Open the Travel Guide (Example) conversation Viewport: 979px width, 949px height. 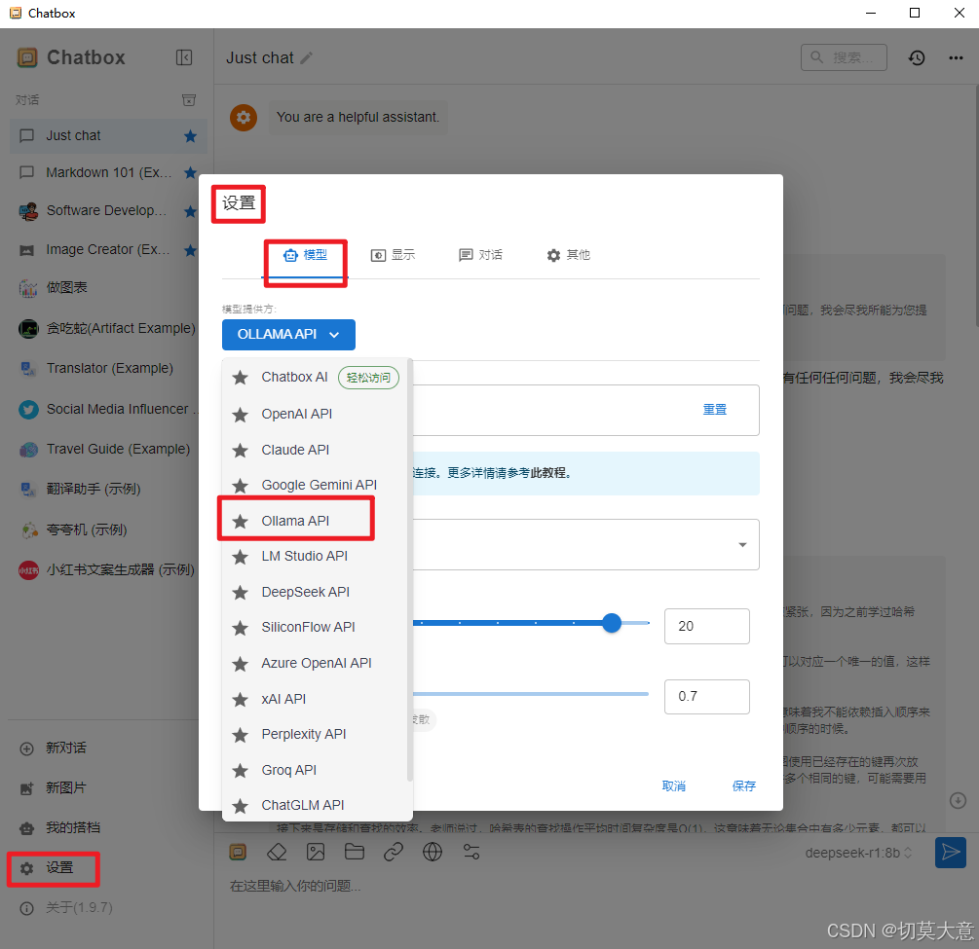click(x=108, y=450)
